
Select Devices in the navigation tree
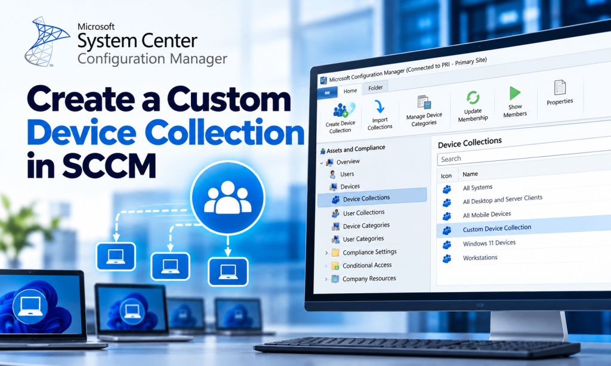(350, 187)
